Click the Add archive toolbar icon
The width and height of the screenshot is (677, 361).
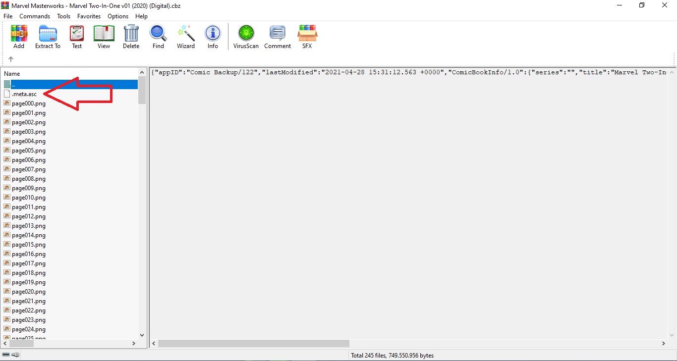(19, 37)
